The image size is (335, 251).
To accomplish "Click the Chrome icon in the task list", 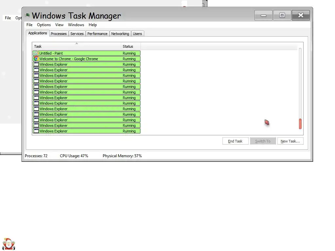I will [x=36, y=59].
